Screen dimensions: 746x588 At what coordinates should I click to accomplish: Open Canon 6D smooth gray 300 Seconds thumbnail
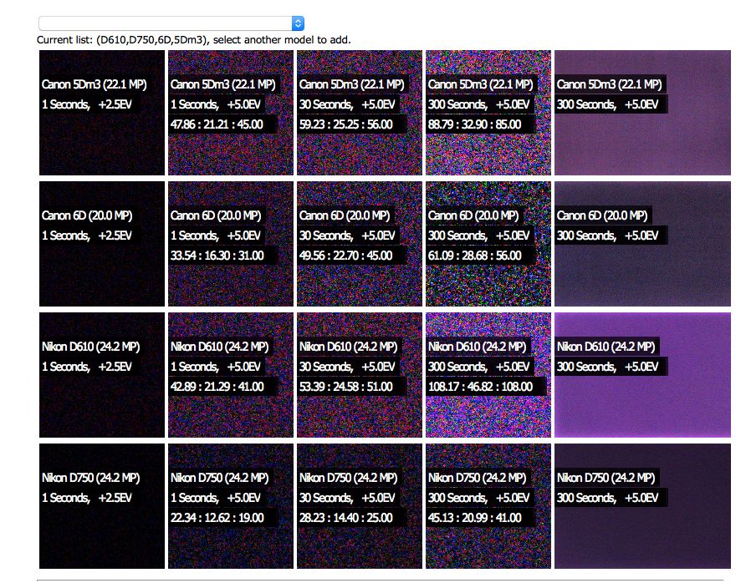coord(643,244)
